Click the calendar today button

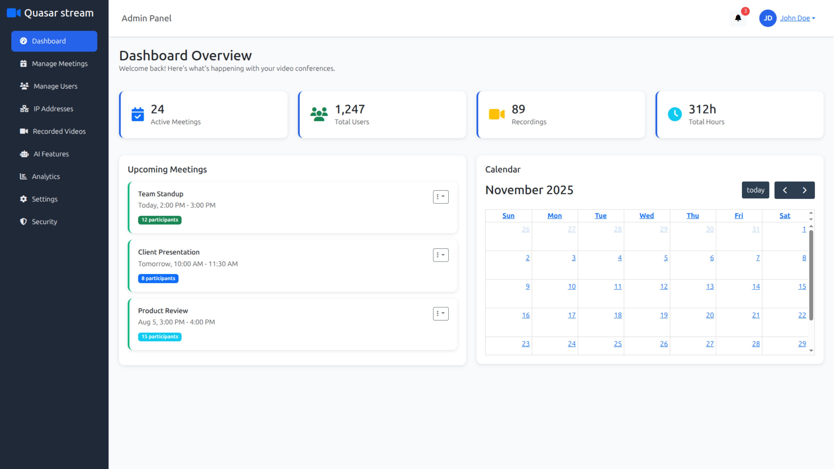coord(755,190)
